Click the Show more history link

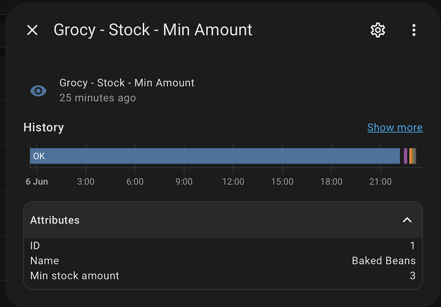point(395,127)
